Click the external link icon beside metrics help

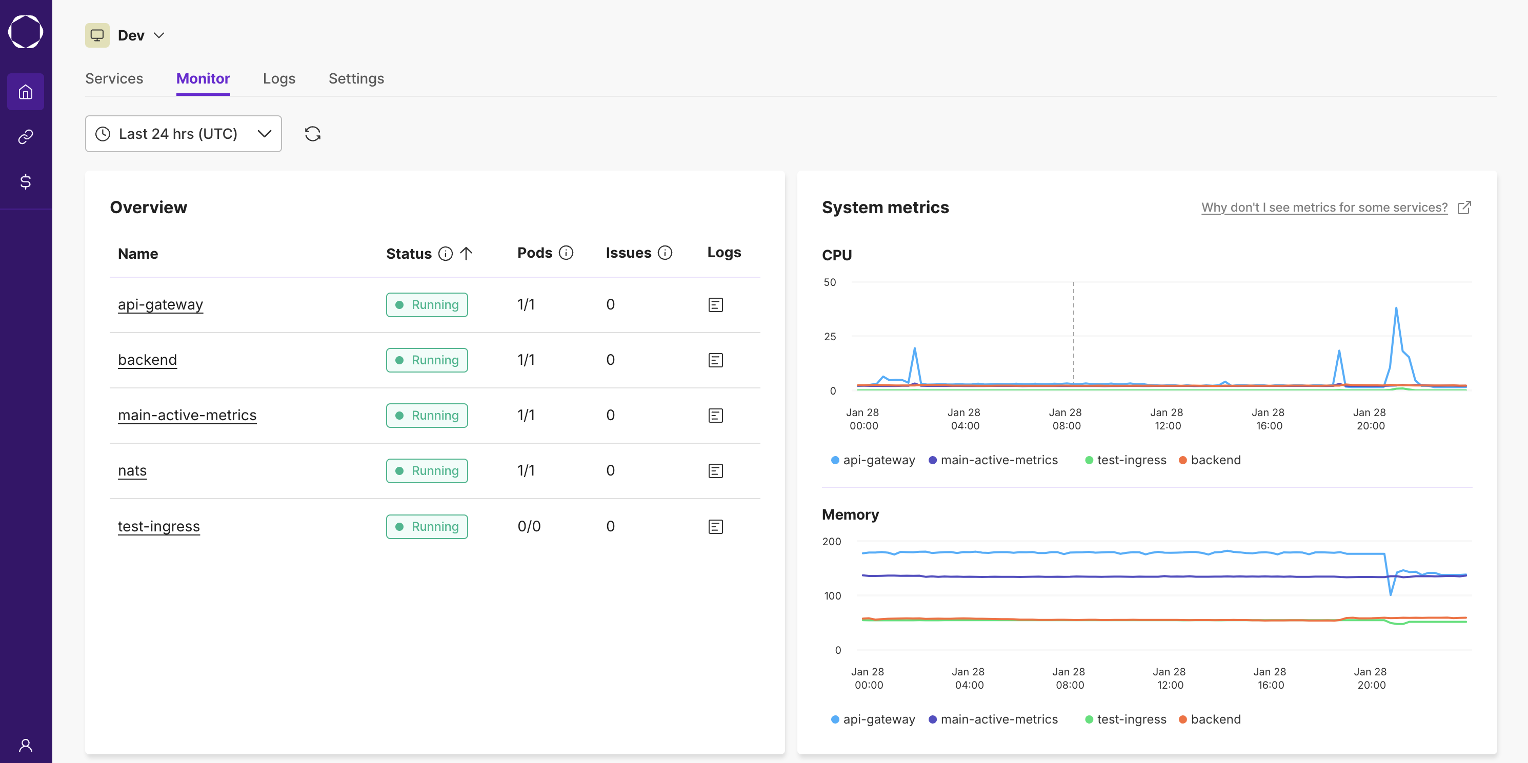1463,208
